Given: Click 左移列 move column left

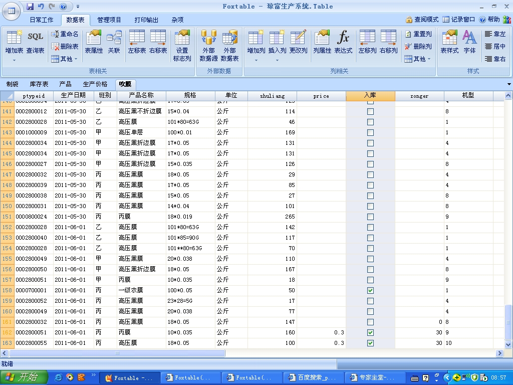Looking at the screenshot, I should pyautogui.click(x=367, y=42).
